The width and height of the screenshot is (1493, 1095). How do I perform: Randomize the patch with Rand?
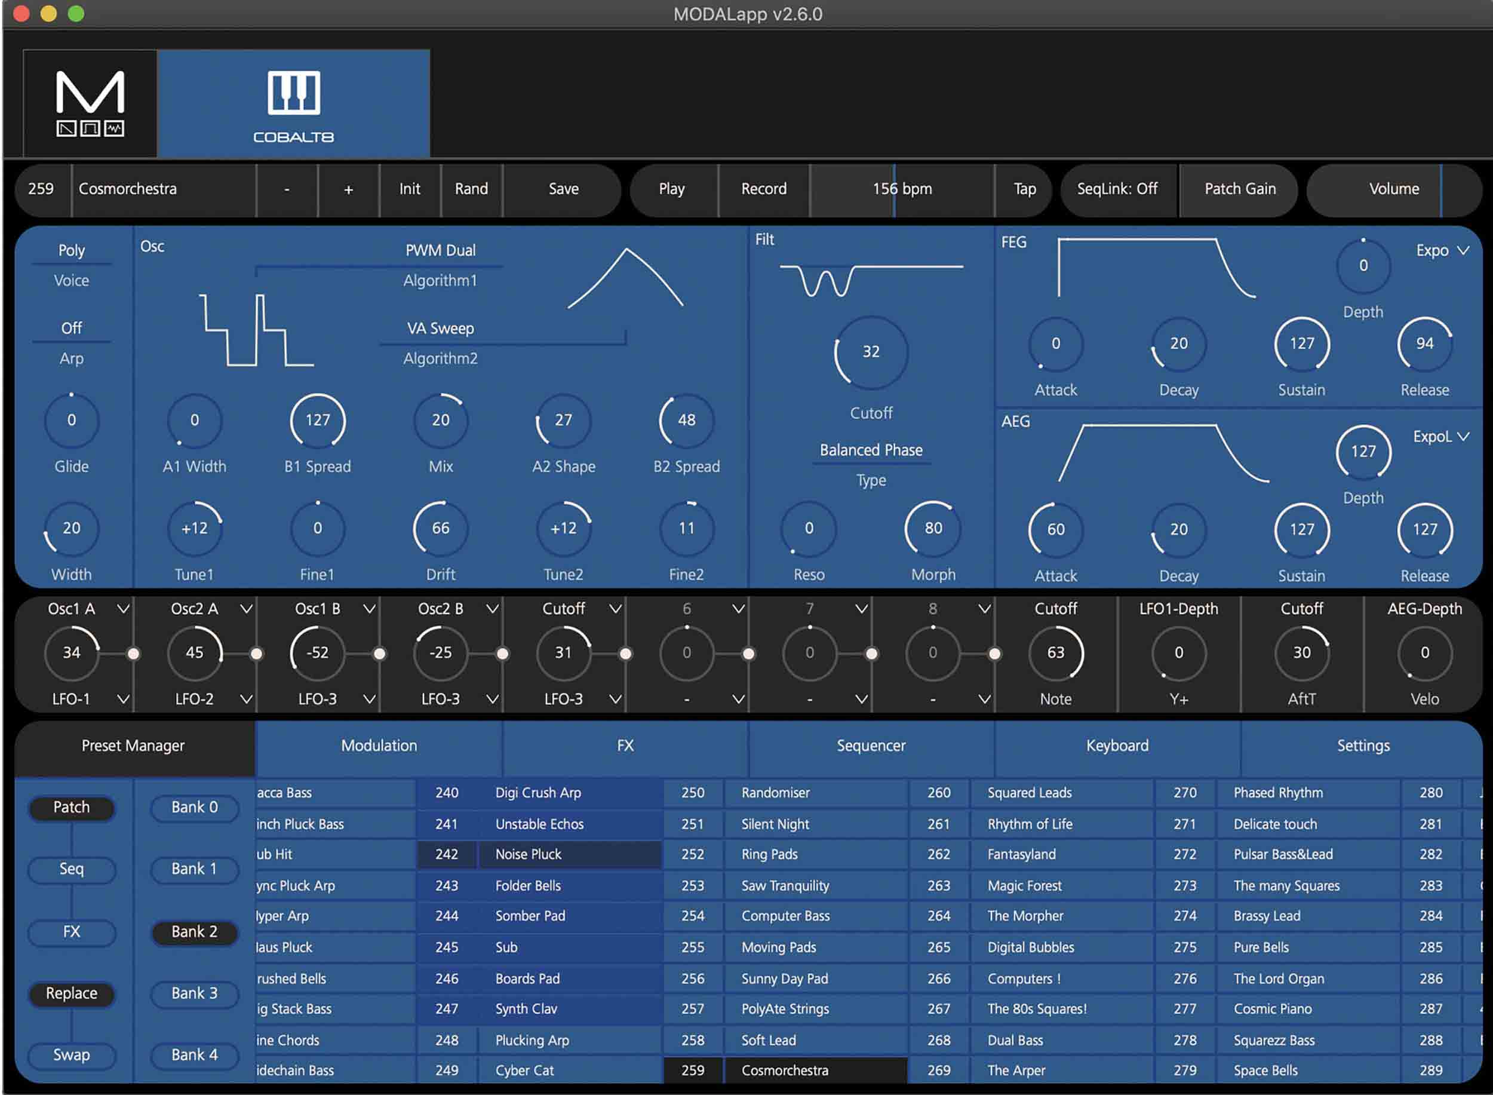pyautogui.click(x=471, y=189)
